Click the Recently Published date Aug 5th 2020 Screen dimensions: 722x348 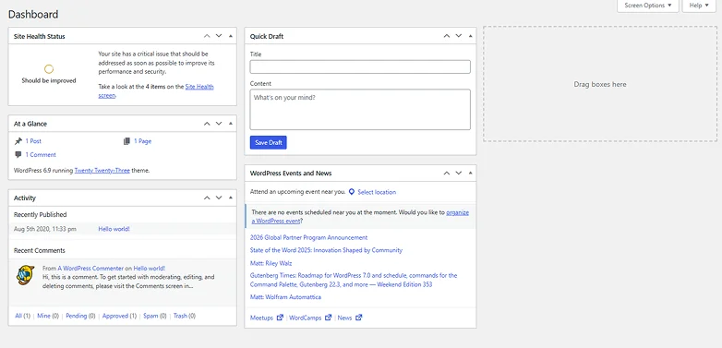coord(45,229)
